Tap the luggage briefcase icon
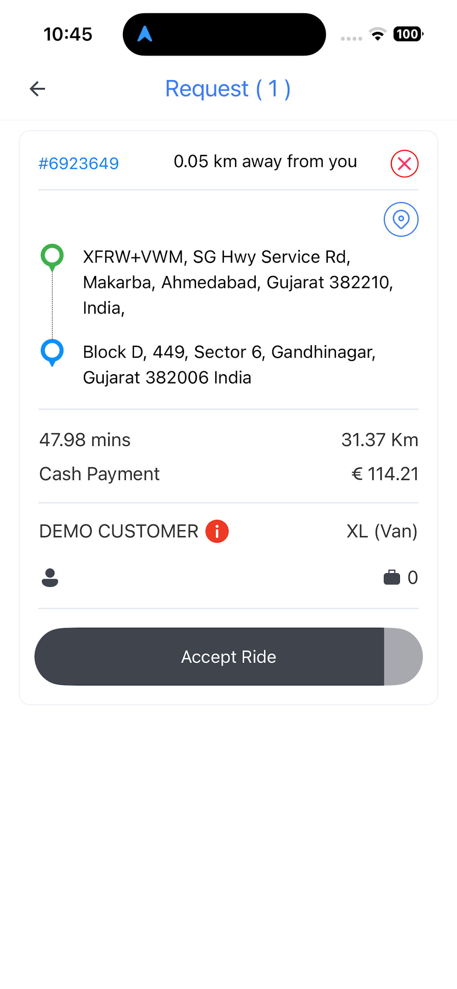457x989 pixels. (x=392, y=577)
